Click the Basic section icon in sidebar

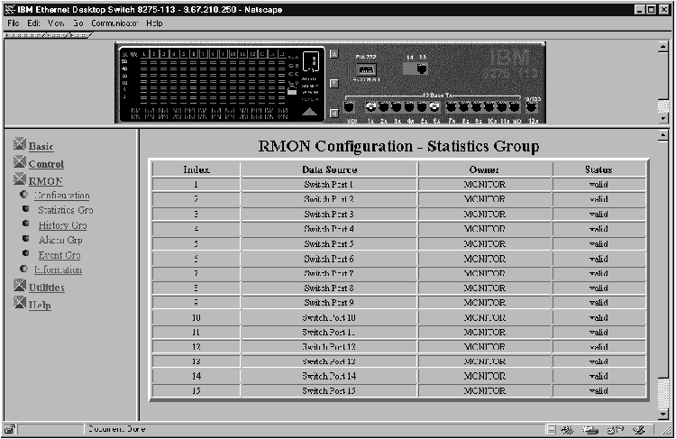20,145
